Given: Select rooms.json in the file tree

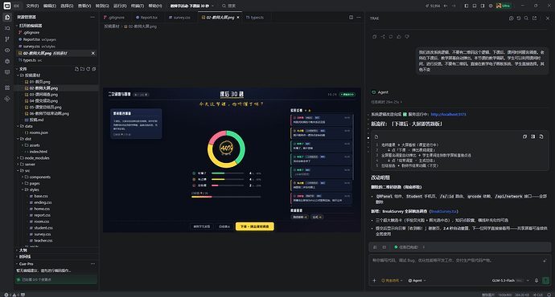Looking at the screenshot, I should pos(39,132).
